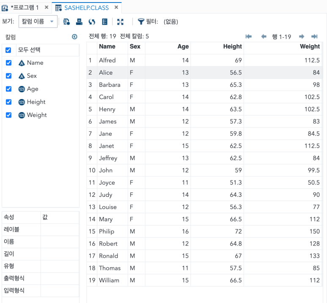Collapse the column panel with the circled arrow
Image resolution: width=327 pixels, height=303 pixels.
click(74, 37)
